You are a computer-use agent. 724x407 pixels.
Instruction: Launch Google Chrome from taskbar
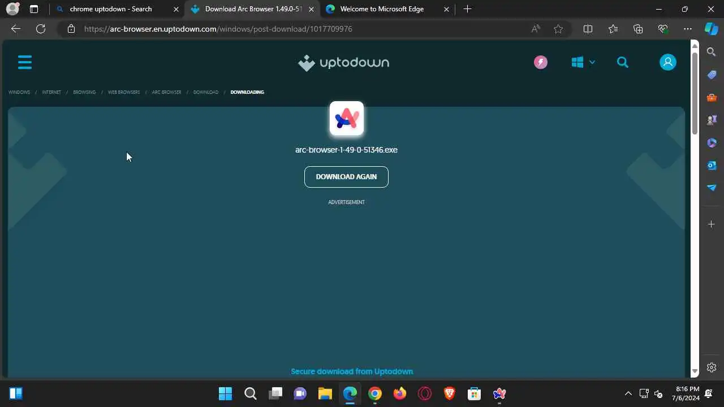[x=375, y=393]
